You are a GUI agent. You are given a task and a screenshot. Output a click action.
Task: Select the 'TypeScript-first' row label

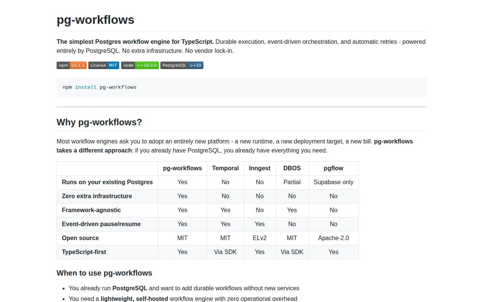(84, 252)
